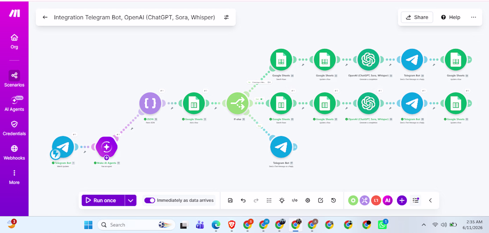
Task: Open AI Agents beta in the sidebar
Action: 14,104
